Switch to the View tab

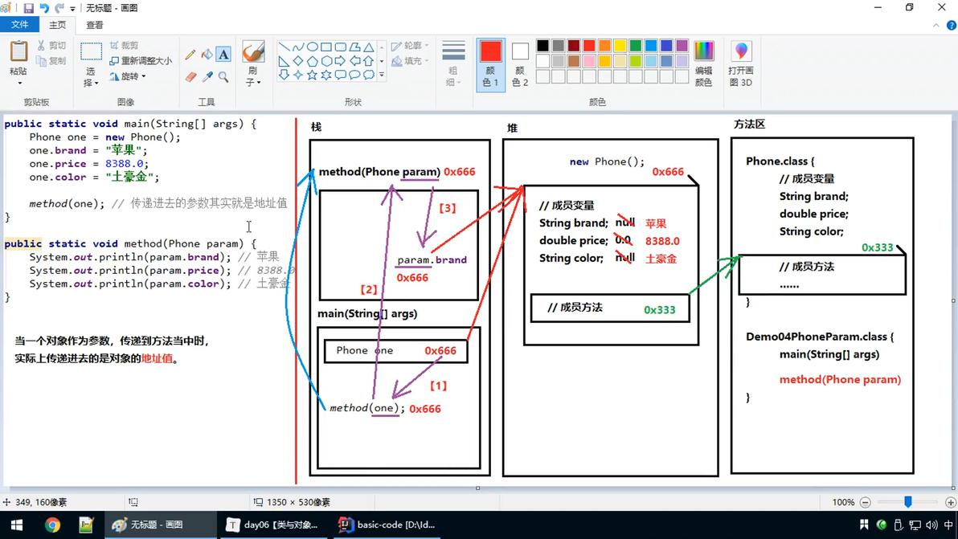pos(95,25)
